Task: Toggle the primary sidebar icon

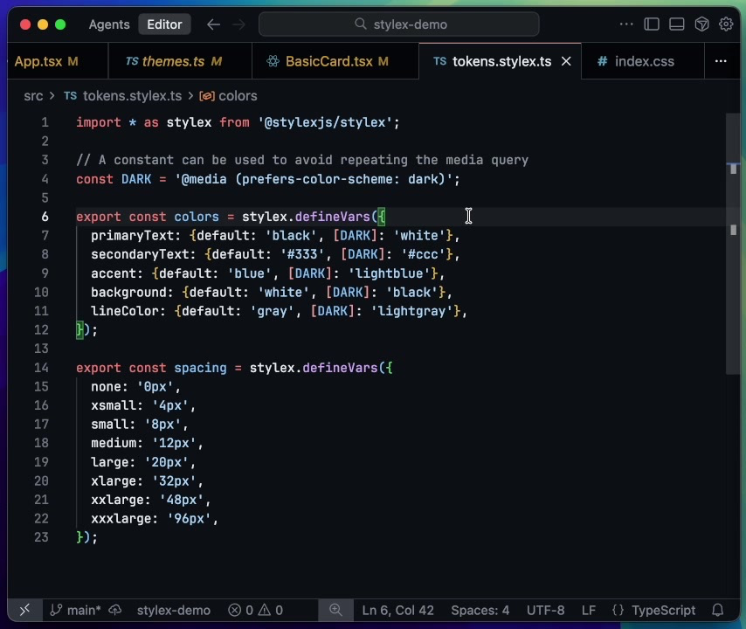Action: click(652, 24)
